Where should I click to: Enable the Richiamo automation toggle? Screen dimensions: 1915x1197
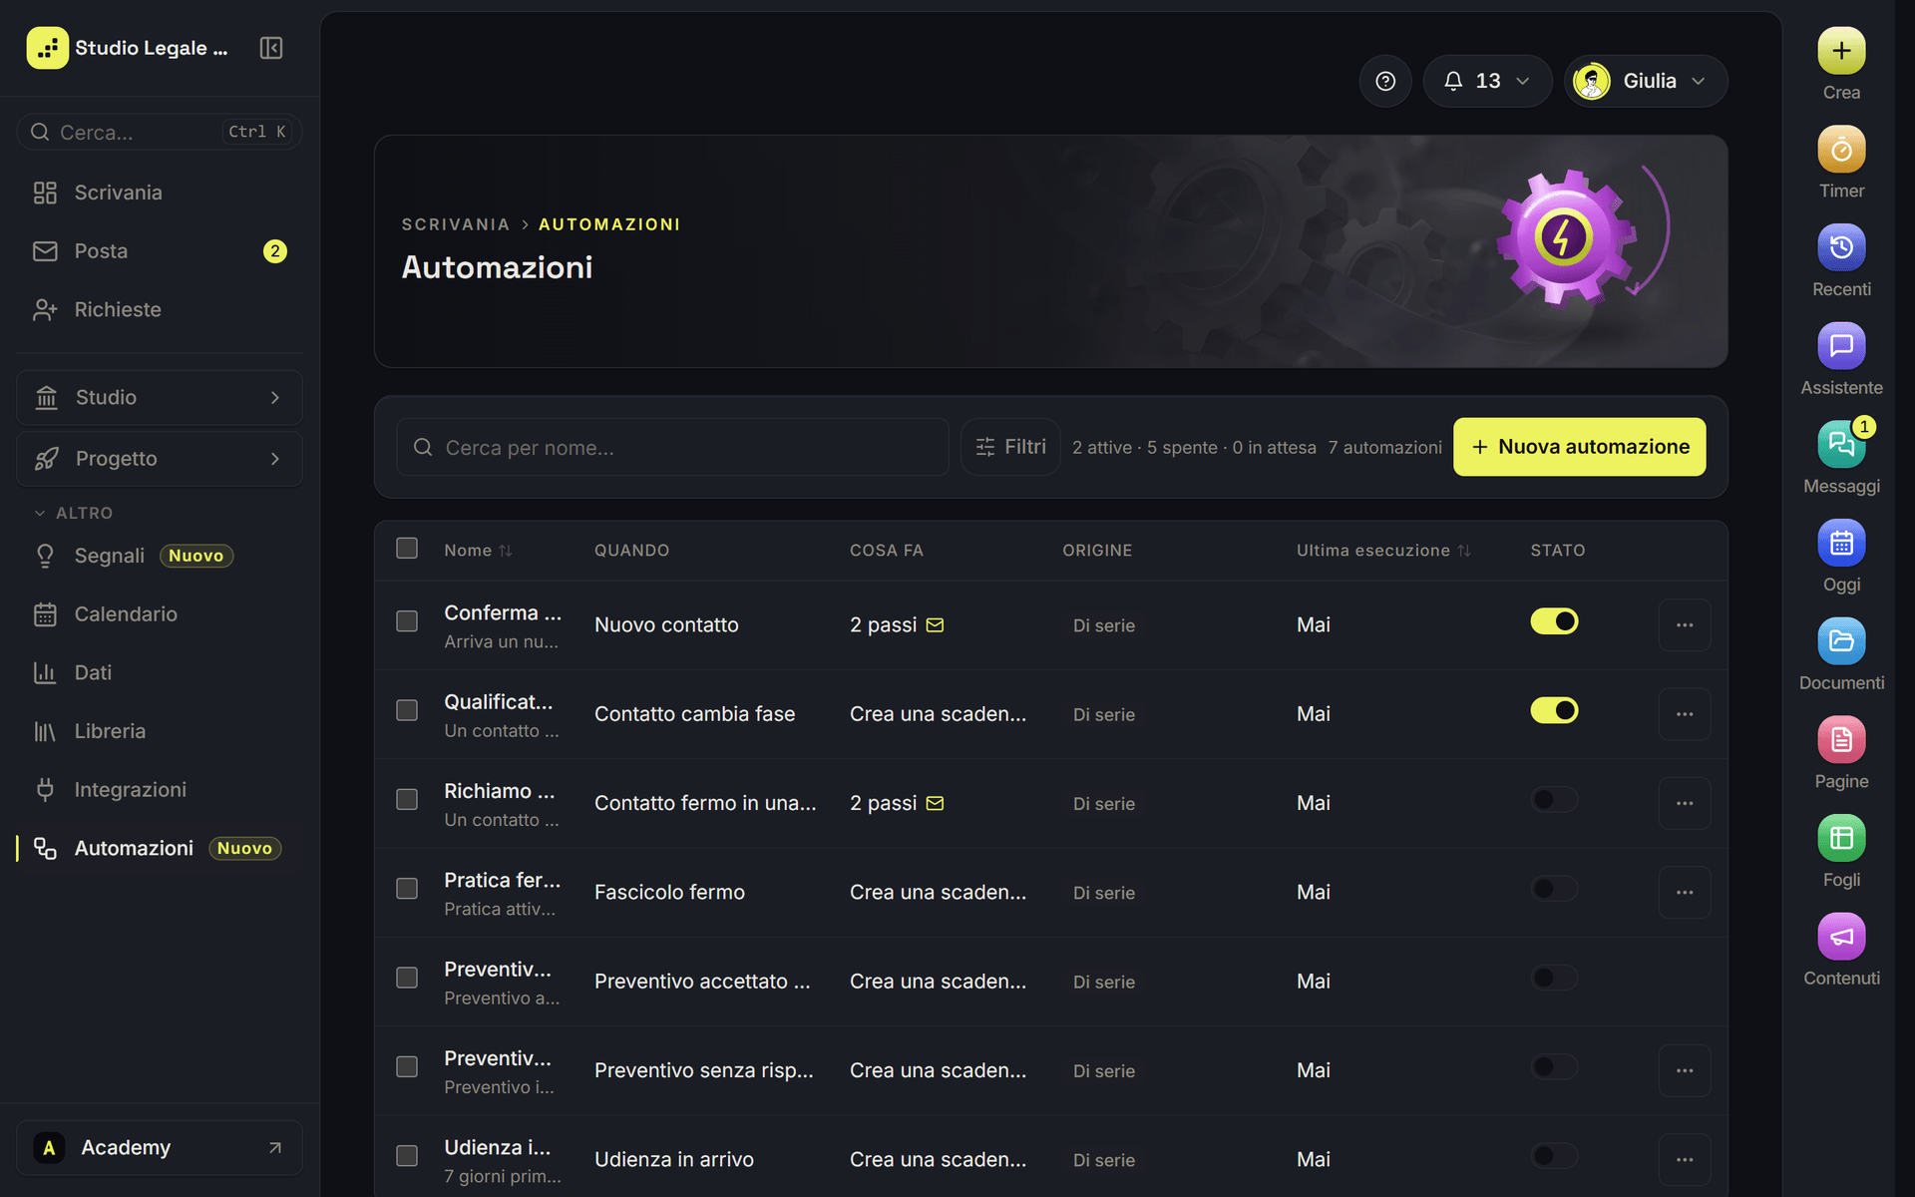[1554, 800]
